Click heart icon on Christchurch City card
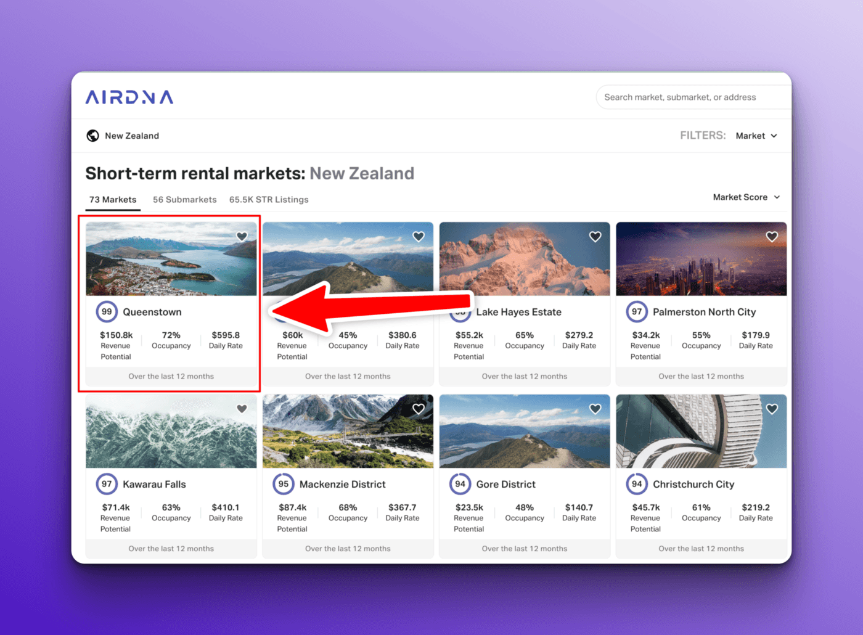This screenshot has width=863, height=635. tap(771, 409)
